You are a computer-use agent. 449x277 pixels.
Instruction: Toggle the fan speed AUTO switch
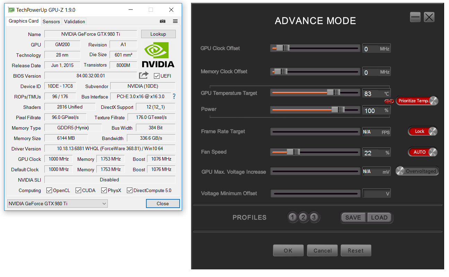[423, 152]
